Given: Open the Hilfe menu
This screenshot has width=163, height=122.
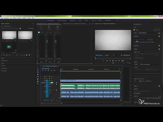Looking at the screenshot, I should pyautogui.click(x=33, y=18).
